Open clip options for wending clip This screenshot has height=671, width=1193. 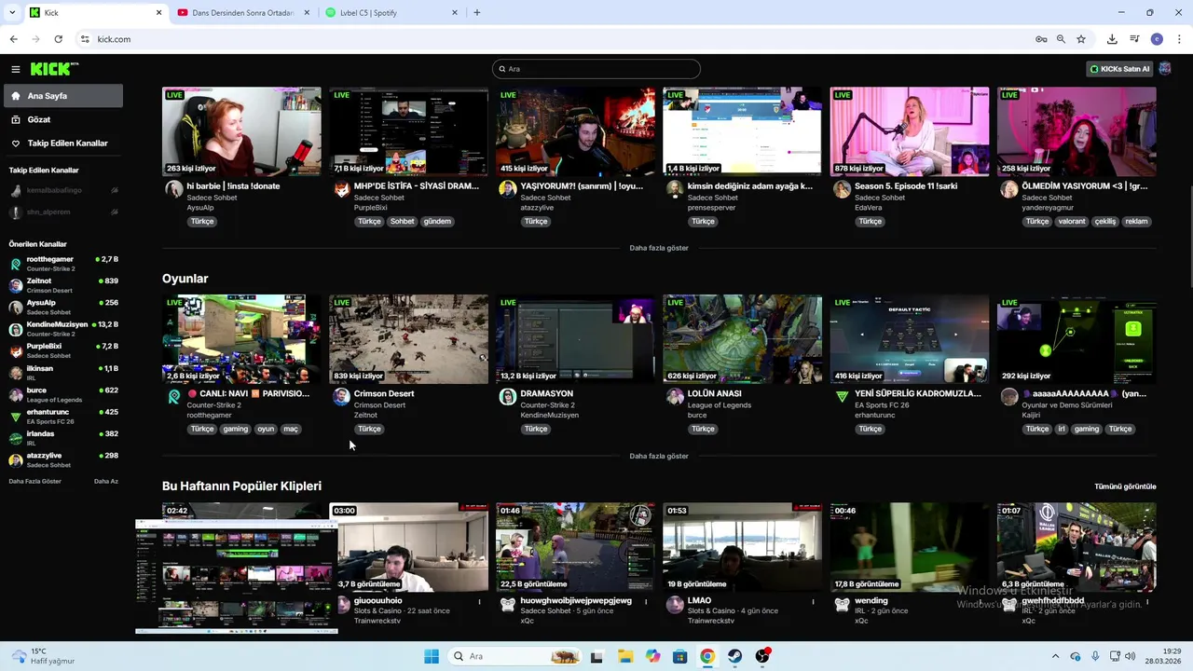tap(980, 602)
